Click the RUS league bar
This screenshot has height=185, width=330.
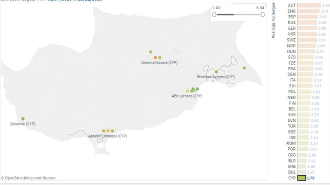click(x=308, y=22)
